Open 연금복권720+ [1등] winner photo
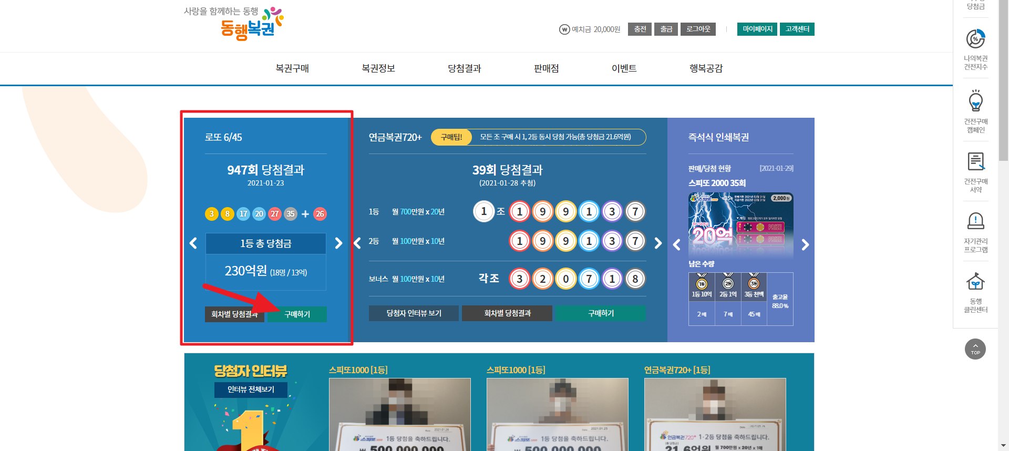This screenshot has height=451, width=1009. pos(715,414)
